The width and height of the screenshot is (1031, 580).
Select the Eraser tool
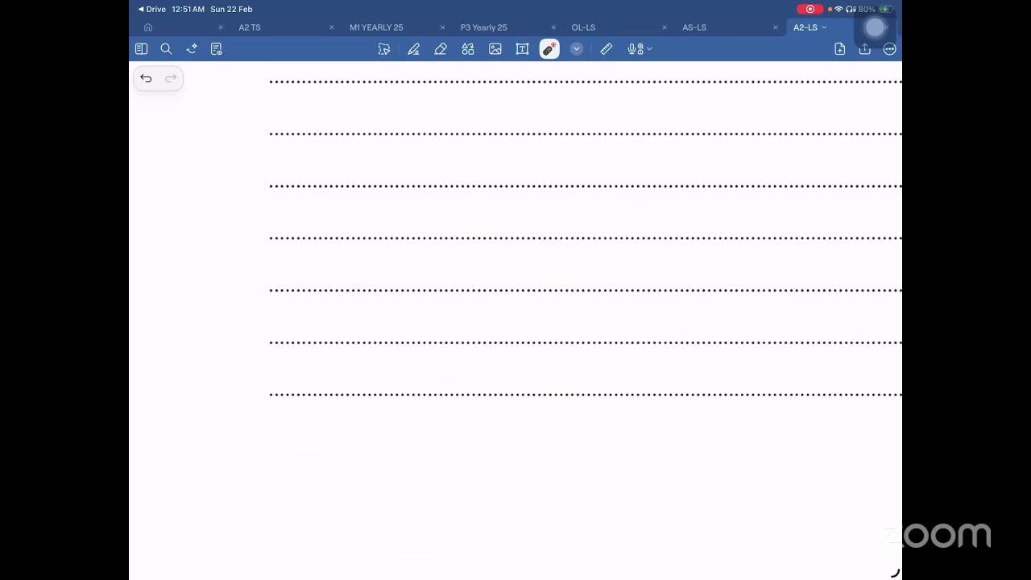(441, 49)
